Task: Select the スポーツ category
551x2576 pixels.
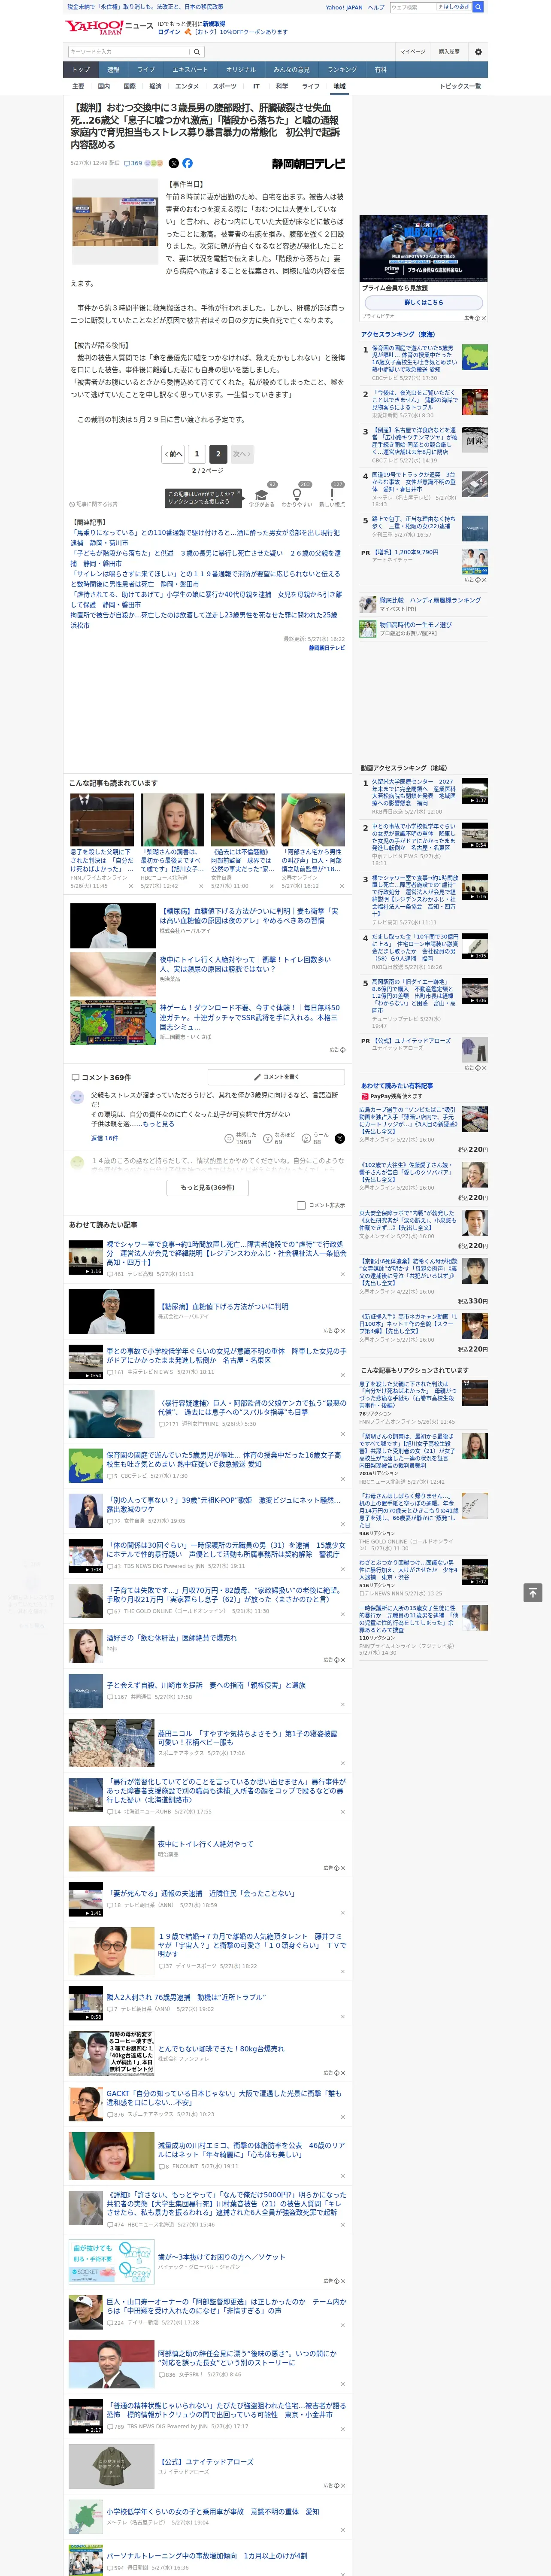Action: click(225, 86)
